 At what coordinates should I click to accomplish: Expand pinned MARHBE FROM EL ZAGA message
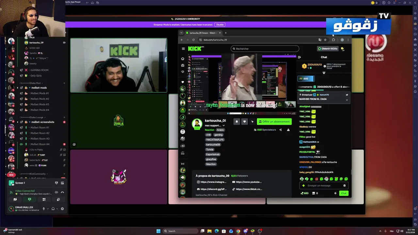click(x=347, y=100)
